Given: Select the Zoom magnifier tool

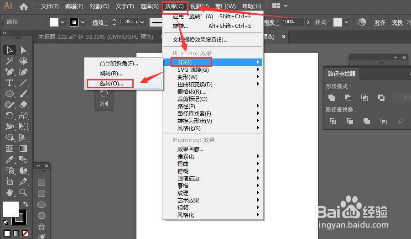Looking at the screenshot, I should click(x=24, y=192).
